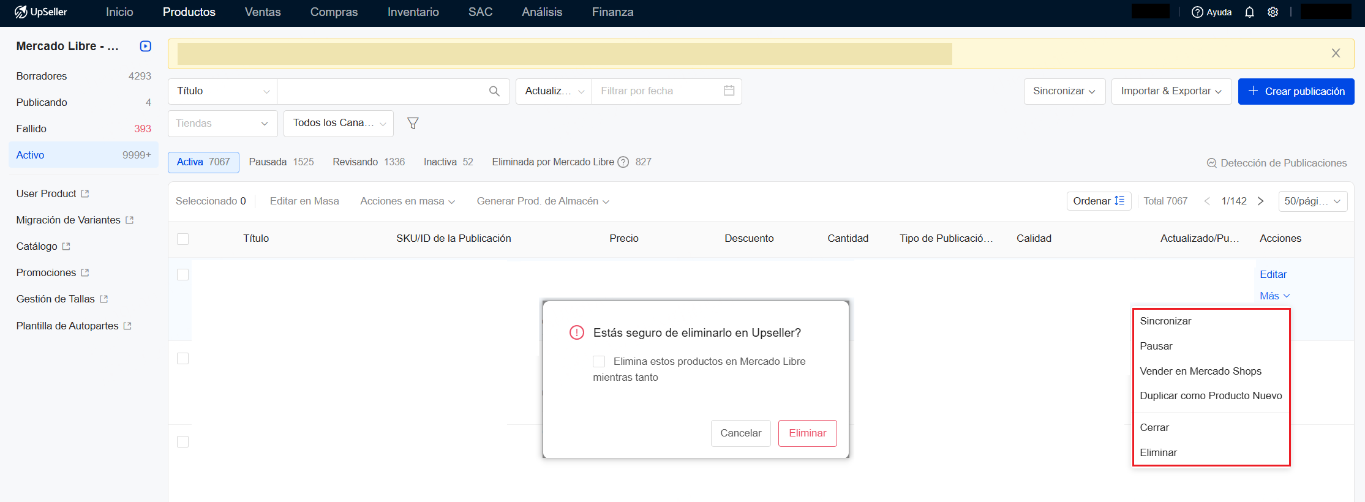The image size is (1365, 502).
Task: Open the Ventas top menu
Action: tap(263, 12)
